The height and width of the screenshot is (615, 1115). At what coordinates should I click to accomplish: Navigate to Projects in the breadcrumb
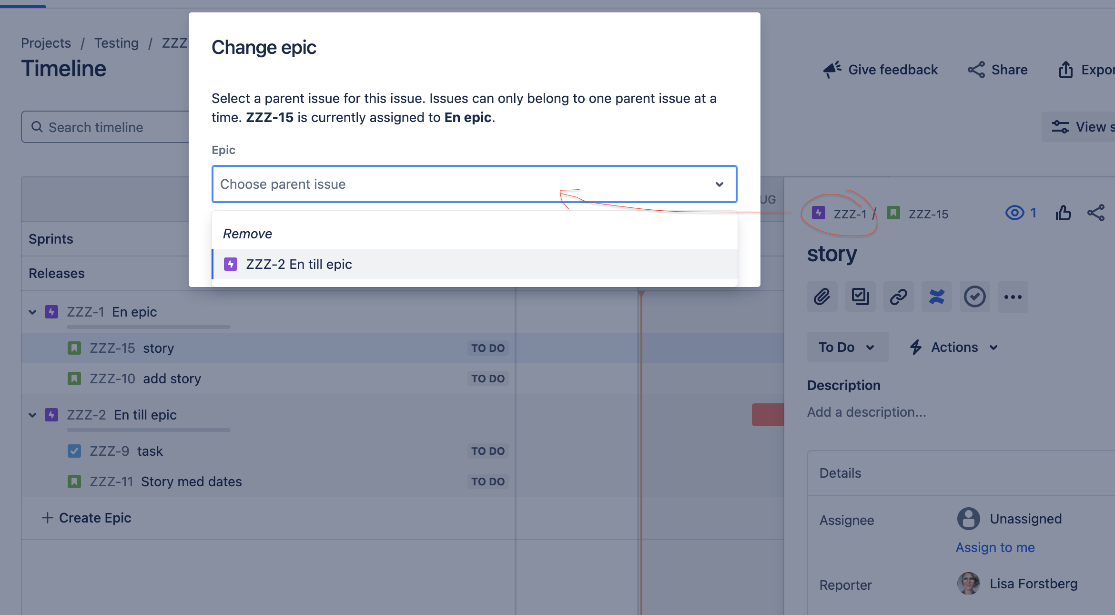(46, 42)
